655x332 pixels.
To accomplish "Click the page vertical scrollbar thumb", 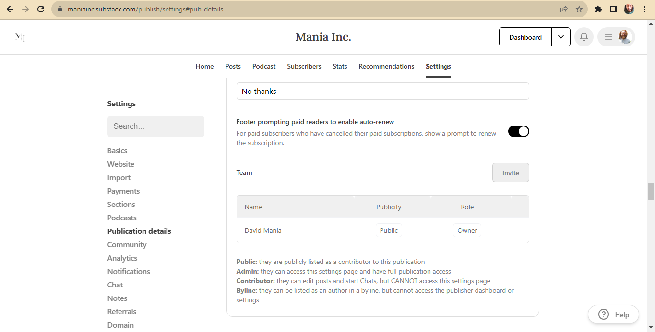I will 651,191.
